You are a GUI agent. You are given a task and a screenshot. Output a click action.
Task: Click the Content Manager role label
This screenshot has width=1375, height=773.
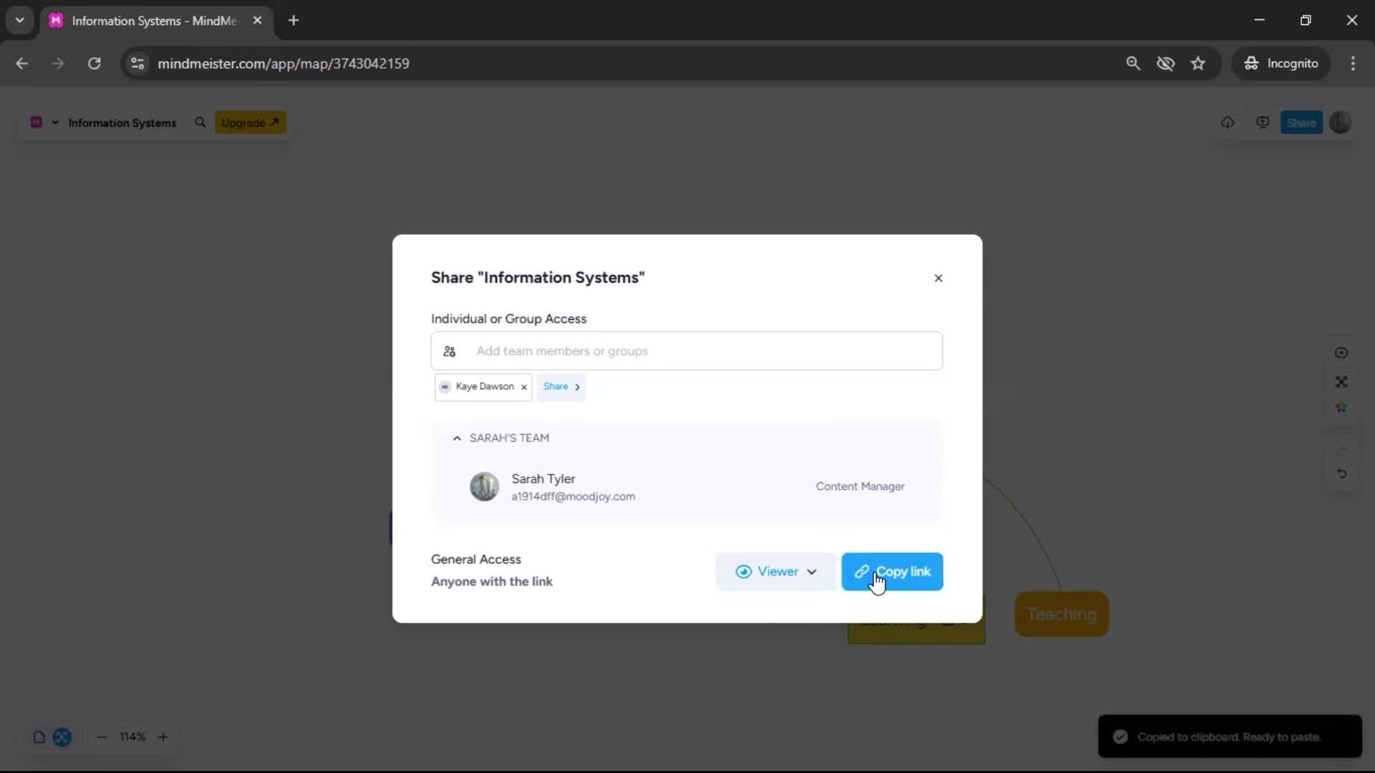(x=860, y=486)
